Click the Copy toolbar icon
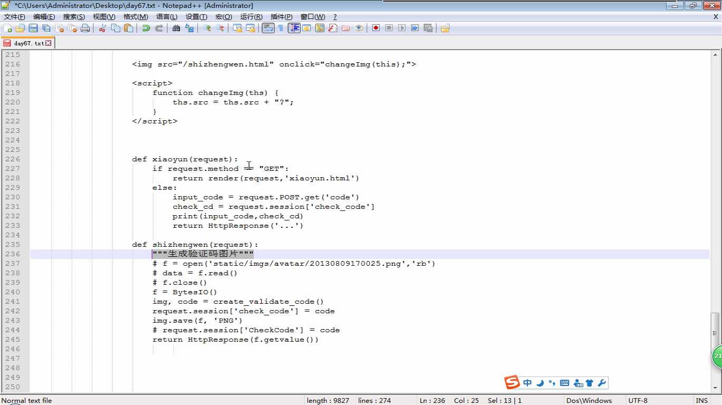Screen dimensions: 722x405 116,28
